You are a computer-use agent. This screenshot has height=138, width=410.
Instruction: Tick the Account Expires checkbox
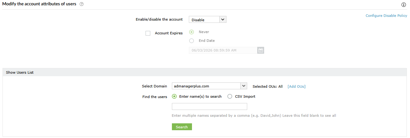point(148,33)
